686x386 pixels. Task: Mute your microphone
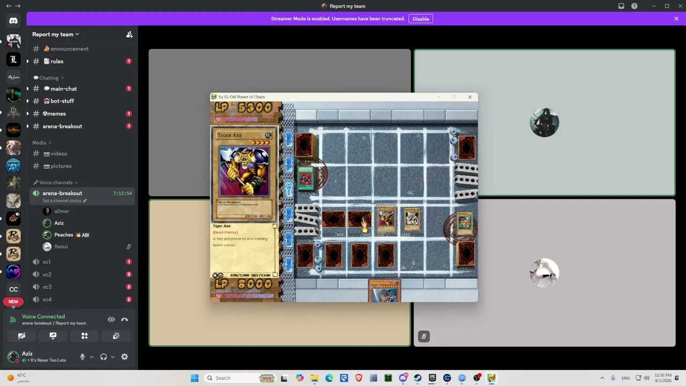click(82, 357)
